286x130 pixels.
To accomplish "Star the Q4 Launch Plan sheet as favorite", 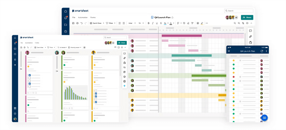I will pos(172,17).
